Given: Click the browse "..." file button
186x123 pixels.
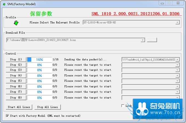Looking at the screenshot, I should tap(152, 40).
